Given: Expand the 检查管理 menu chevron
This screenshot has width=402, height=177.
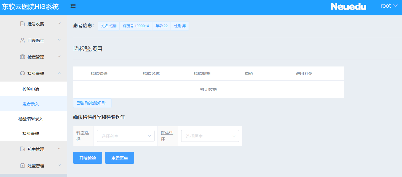Looking at the screenshot, I should [59, 56].
